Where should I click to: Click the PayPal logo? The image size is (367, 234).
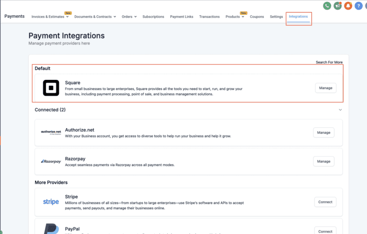coord(51,229)
